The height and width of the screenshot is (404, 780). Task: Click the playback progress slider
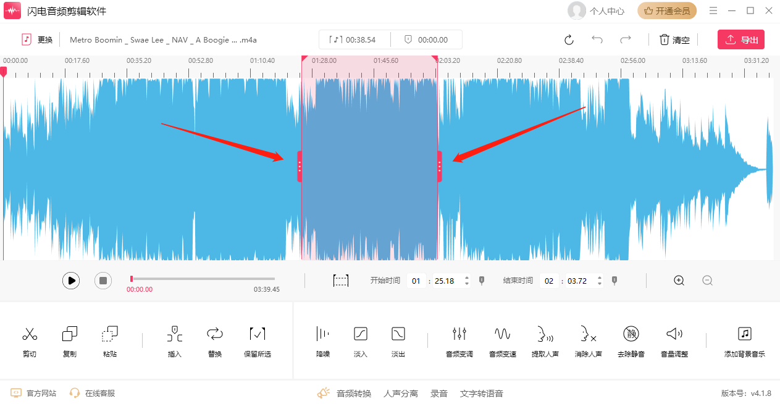point(203,279)
